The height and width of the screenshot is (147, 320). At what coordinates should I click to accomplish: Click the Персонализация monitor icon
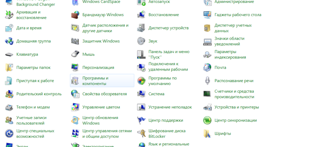(75, 68)
